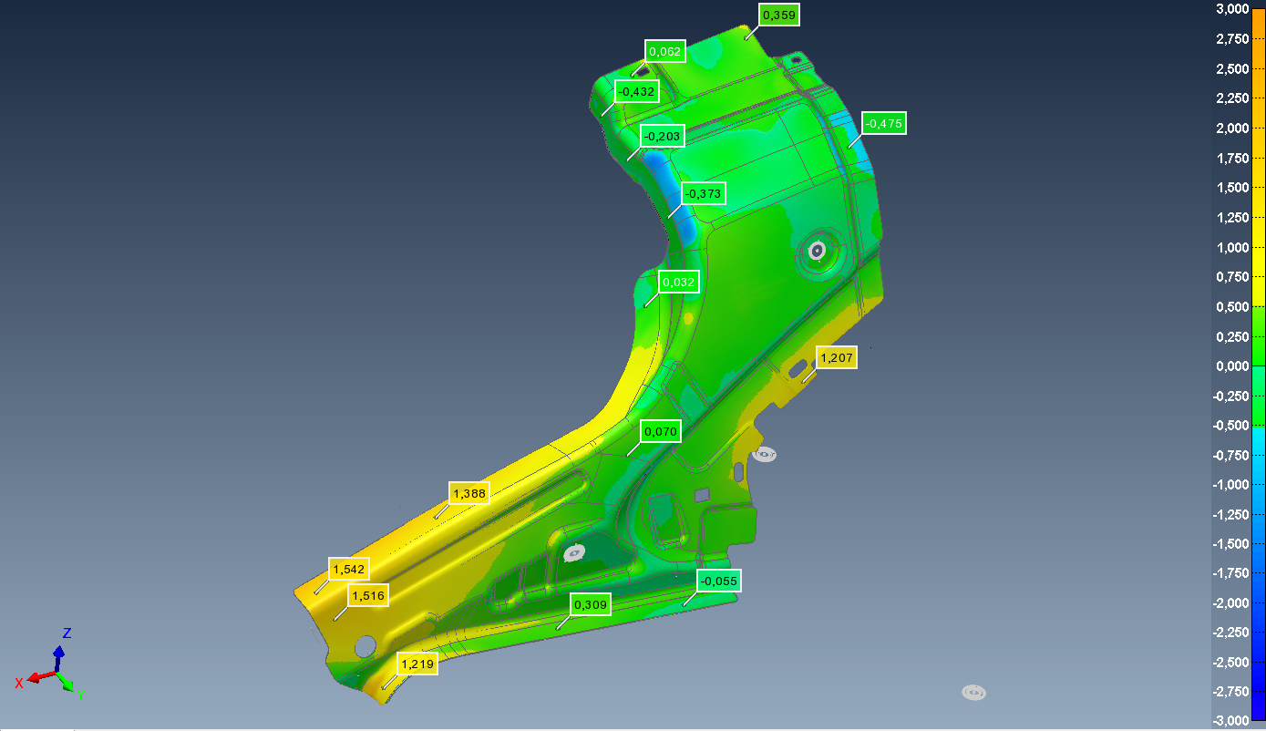Select the reference target marker at bottom right
Image resolution: width=1266 pixels, height=731 pixels.
(973, 693)
